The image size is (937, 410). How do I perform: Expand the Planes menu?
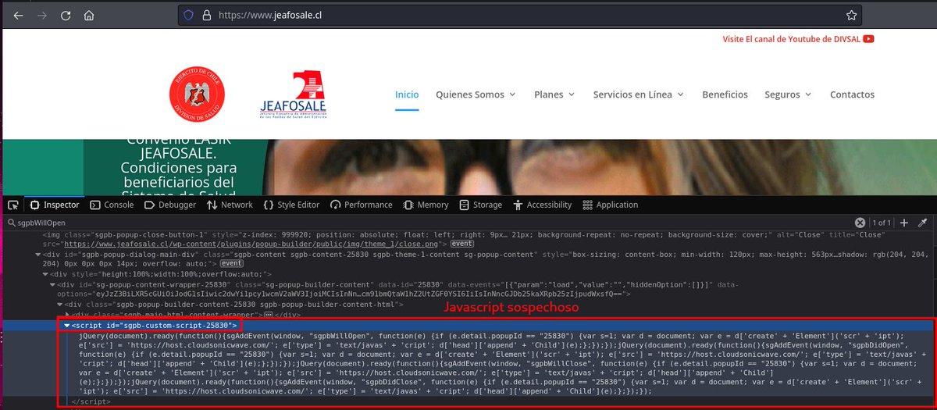click(x=554, y=94)
